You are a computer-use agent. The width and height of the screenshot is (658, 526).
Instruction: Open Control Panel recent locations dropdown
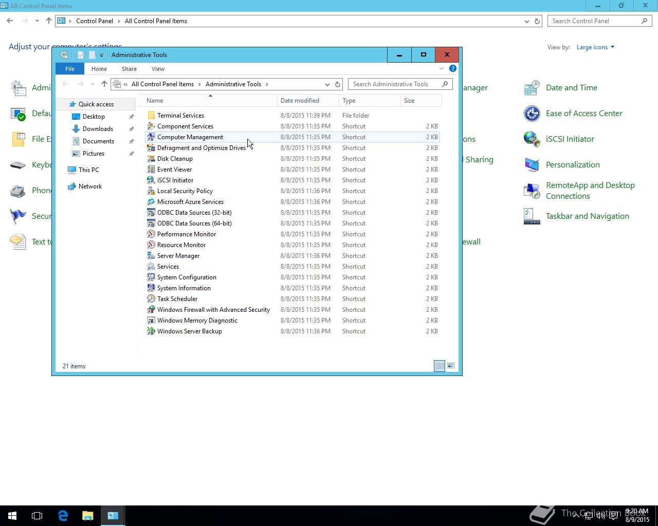pyautogui.click(x=37, y=21)
